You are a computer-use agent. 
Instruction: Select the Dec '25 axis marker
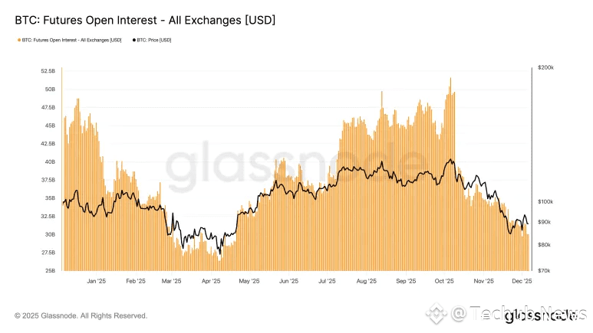pyautogui.click(x=522, y=281)
